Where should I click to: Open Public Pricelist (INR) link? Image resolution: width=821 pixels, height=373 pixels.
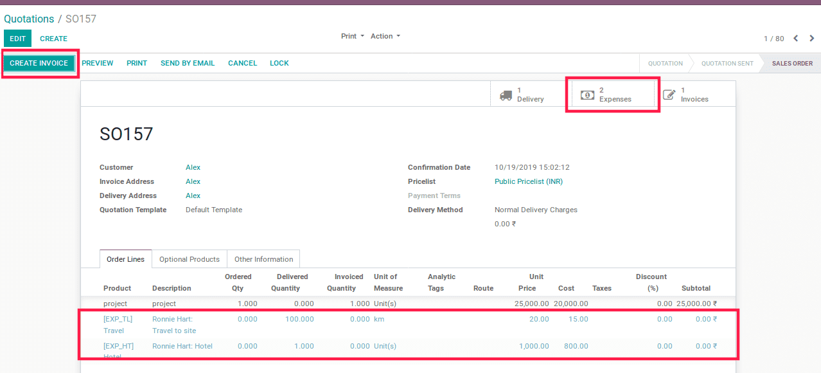coord(529,181)
